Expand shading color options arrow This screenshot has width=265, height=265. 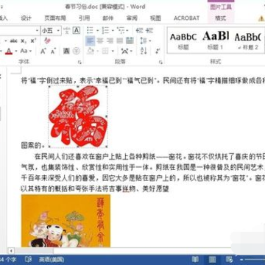[98, 52]
